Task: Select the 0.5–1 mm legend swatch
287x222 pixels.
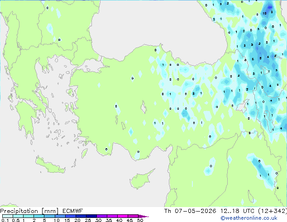Action: pyautogui.click(x=18, y=216)
